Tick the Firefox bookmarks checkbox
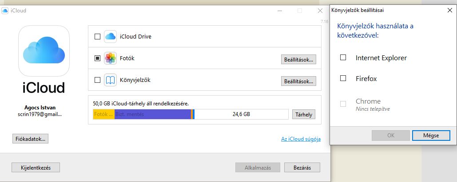Image resolution: width=457 pixels, height=182 pixels. [x=343, y=78]
